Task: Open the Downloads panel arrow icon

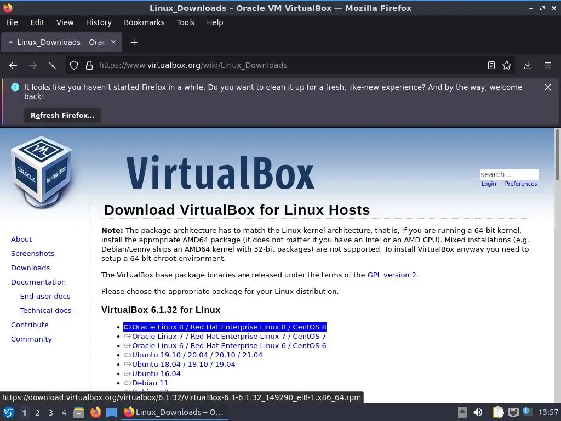Action: 528,66
